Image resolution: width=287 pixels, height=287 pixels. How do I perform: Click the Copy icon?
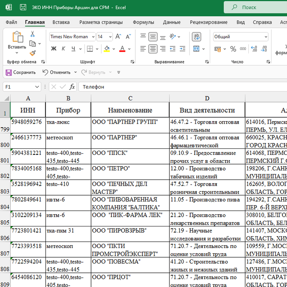coord(33,44)
